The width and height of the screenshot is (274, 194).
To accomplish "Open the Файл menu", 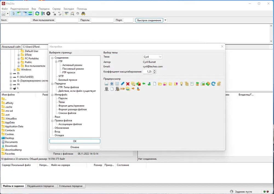I will 5,9.
